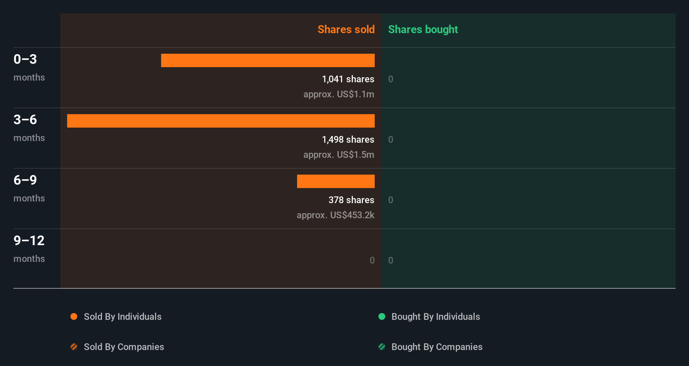Click the orange 0–3 months sold bar
Viewport: 689px width, 366px height.
(268, 60)
